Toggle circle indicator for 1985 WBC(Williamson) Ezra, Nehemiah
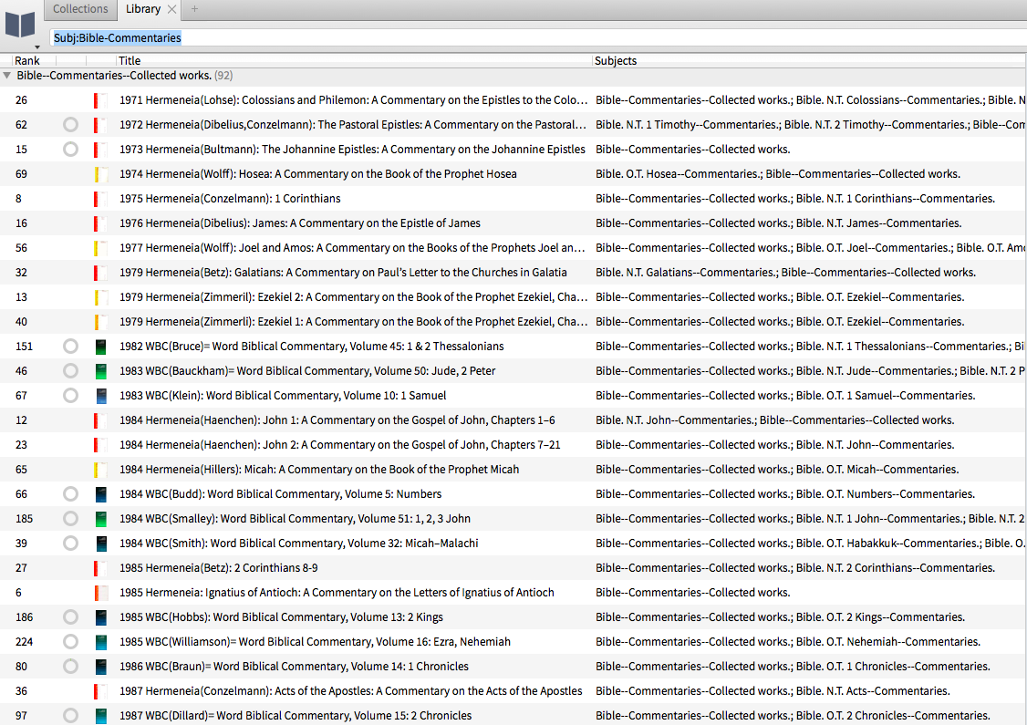 [71, 642]
